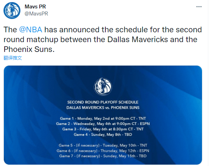Click the 翻译推文 translate tweet link
This screenshot has width=209, height=166.
point(13,58)
